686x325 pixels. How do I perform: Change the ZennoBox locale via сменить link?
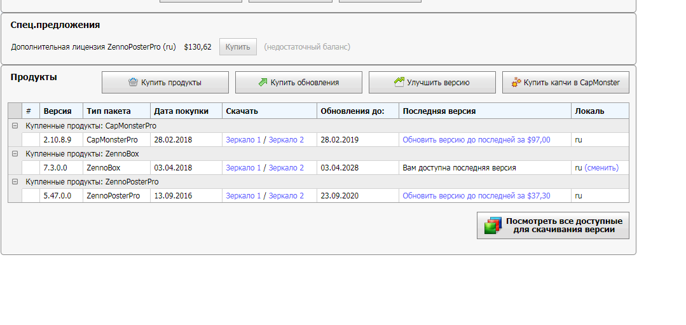[x=601, y=168]
